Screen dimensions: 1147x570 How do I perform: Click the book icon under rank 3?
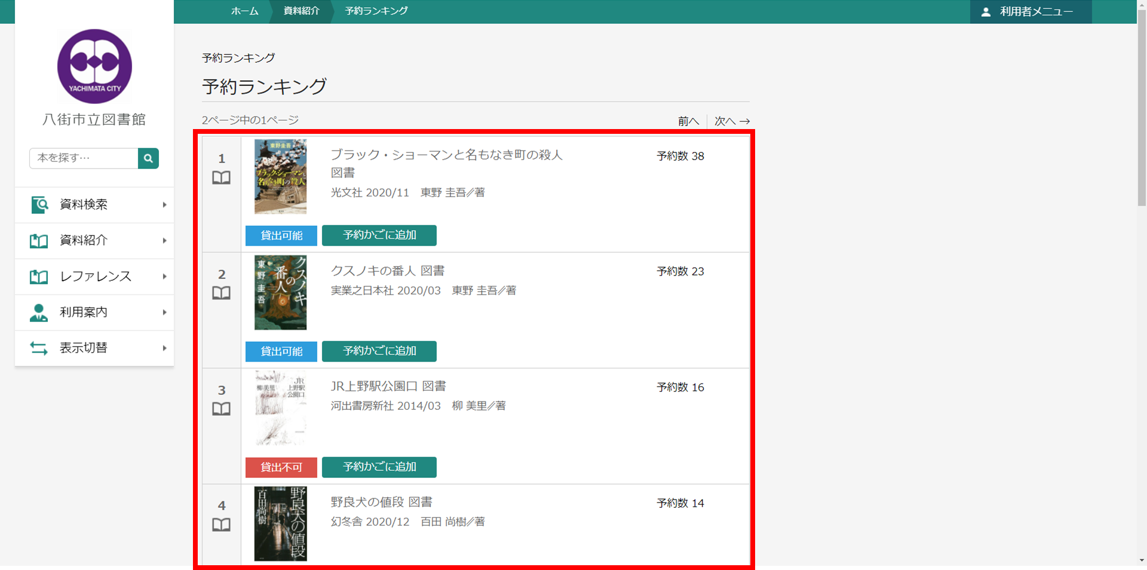pyautogui.click(x=222, y=409)
